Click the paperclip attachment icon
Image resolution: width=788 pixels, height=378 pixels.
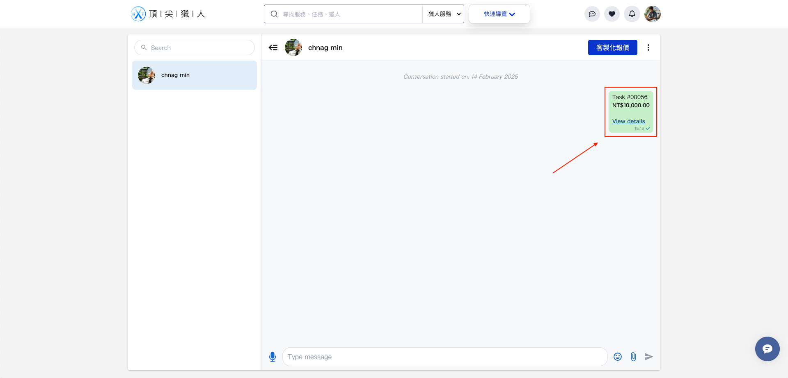[x=633, y=357]
